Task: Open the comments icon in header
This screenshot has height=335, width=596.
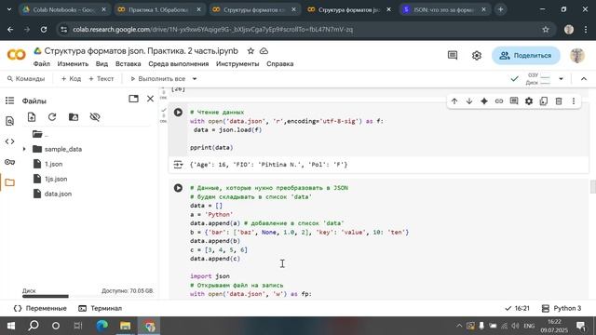Action: coord(453,56)
